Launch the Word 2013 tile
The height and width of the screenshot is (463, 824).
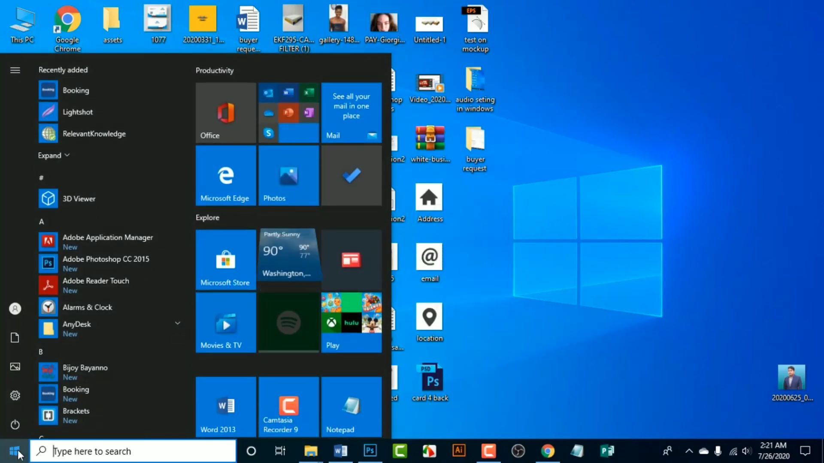tap(226, 407)
